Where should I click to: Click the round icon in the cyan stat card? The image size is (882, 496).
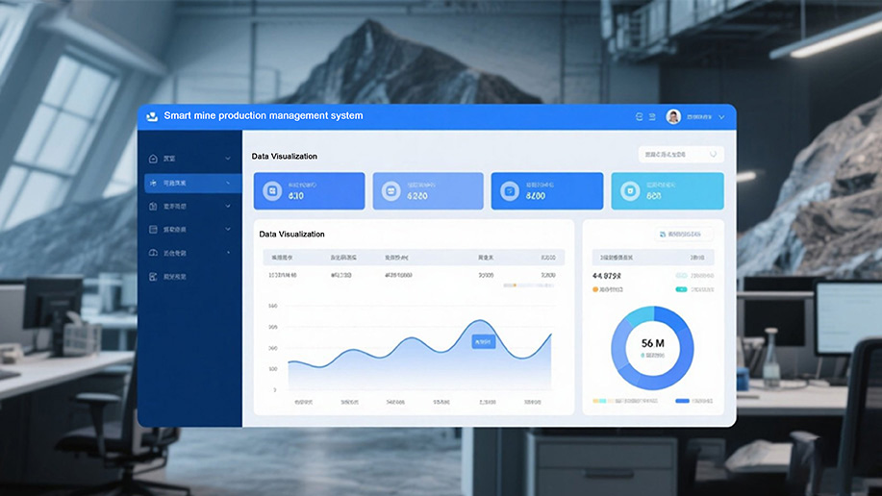[629, 192]
